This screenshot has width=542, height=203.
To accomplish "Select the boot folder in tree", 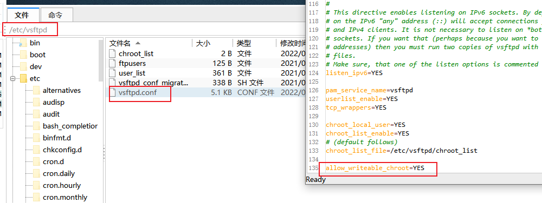I will click(38, 55).
